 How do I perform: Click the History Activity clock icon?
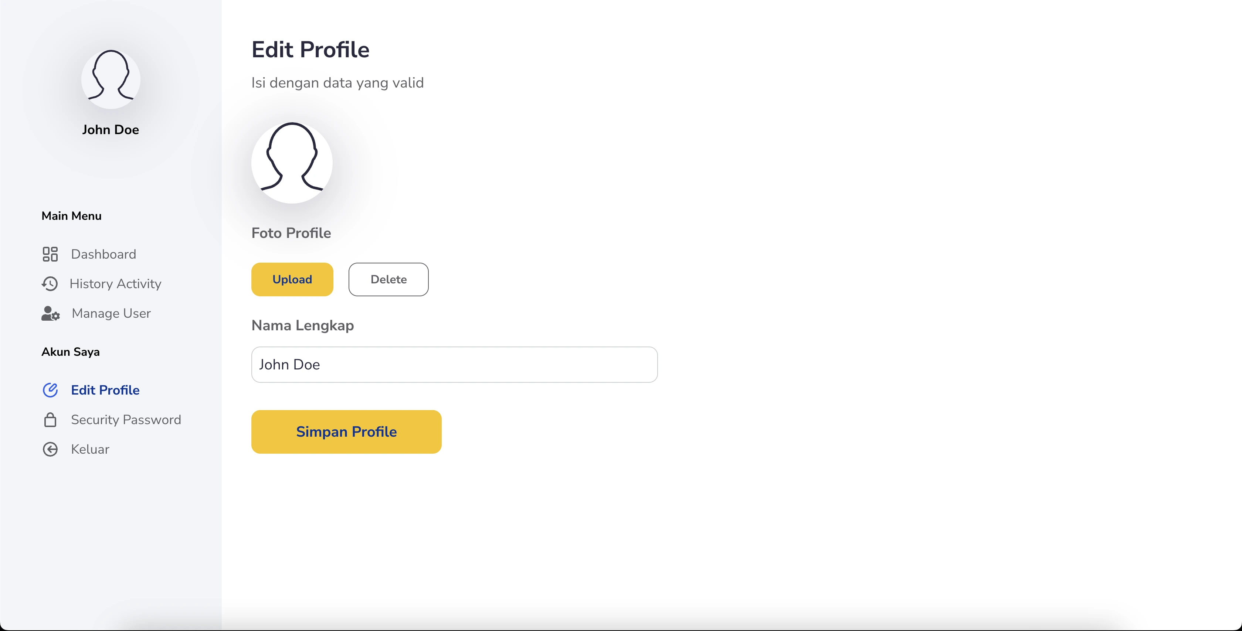50,284
